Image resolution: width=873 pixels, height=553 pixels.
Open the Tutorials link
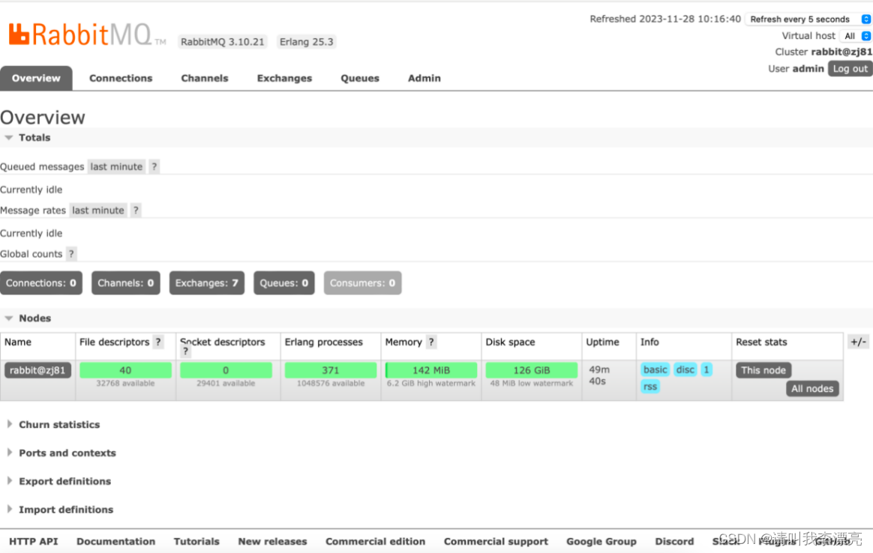(196, 541)
